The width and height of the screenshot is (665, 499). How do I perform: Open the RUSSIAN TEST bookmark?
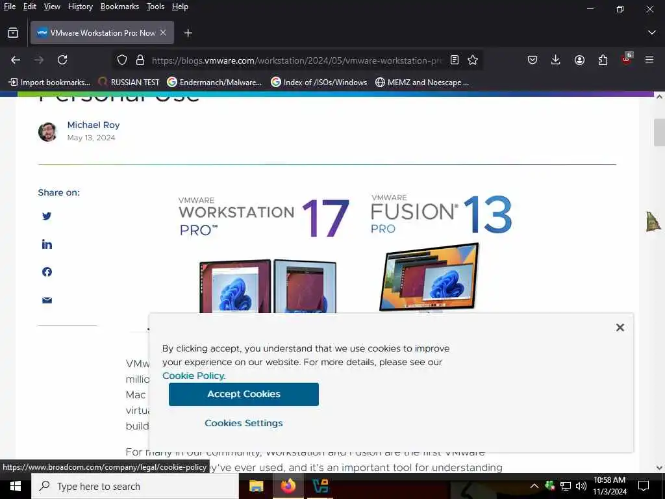[129, 83]
